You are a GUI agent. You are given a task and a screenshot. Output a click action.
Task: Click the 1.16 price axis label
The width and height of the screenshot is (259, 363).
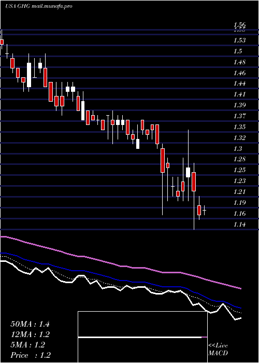[x=239, y=214]
